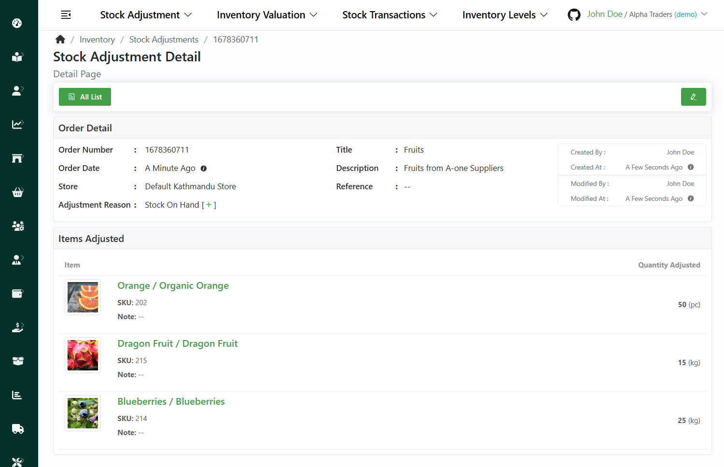724x467 pixels.
Task: Click 'Default Kathmandu Store' text
Action: tap(190, 186)
